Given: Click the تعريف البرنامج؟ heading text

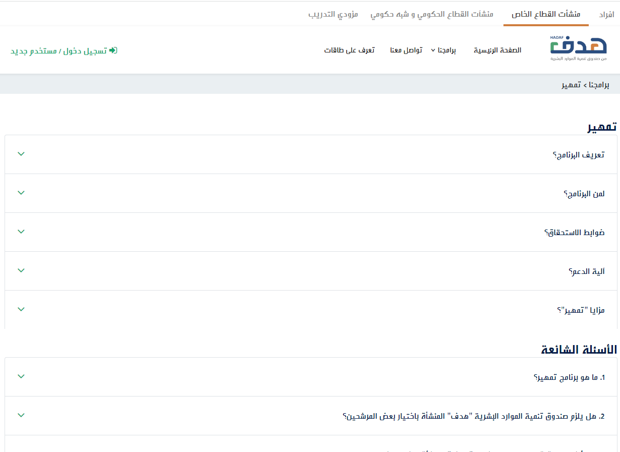Looking at the screenshot, I should tap(579, 155).
